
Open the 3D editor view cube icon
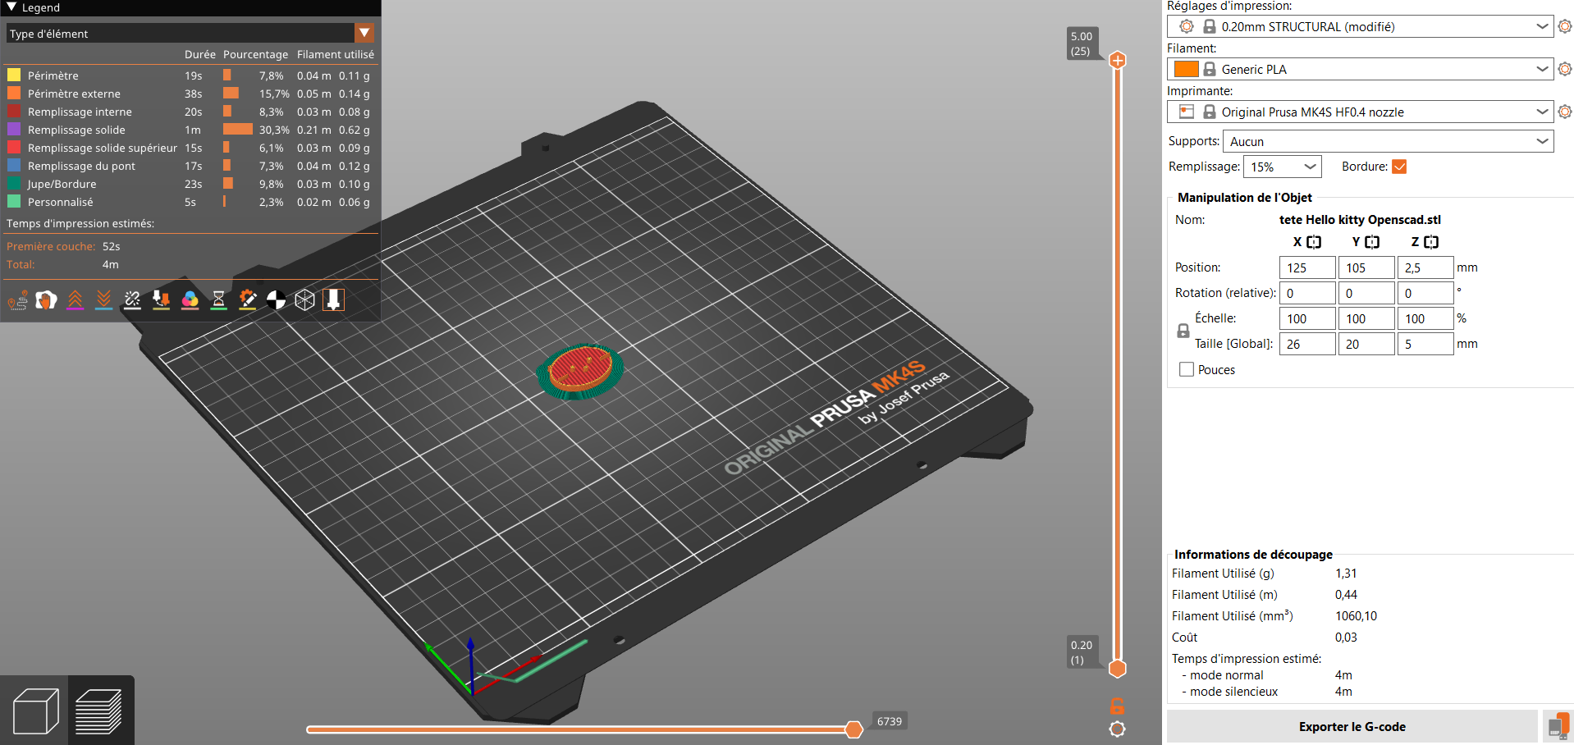[35, 711]
